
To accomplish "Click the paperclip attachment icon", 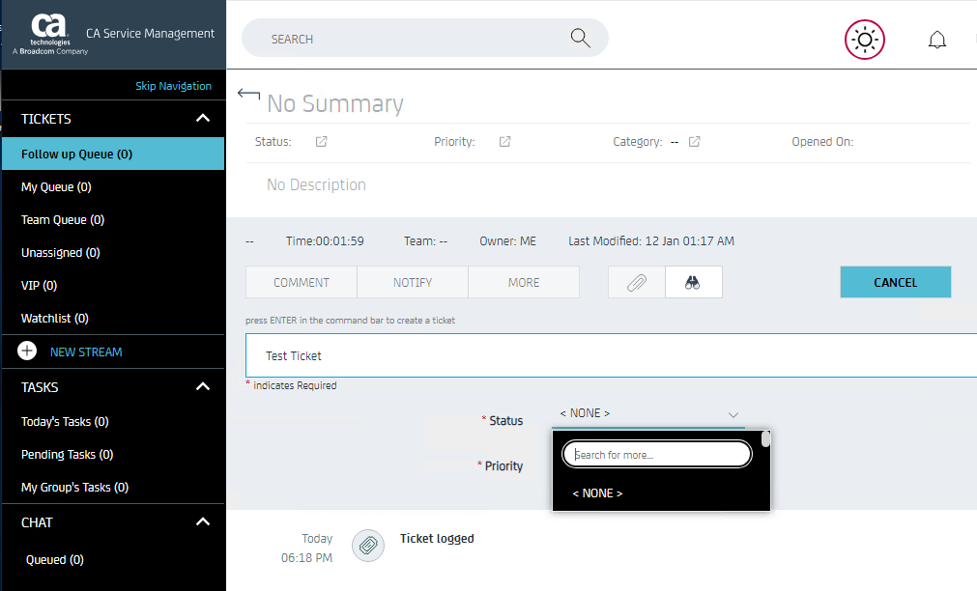I will [637, 282].
